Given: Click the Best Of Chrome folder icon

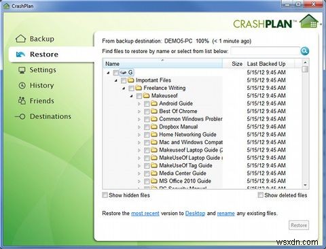Looking at the screenshot, I should point(154,111).
